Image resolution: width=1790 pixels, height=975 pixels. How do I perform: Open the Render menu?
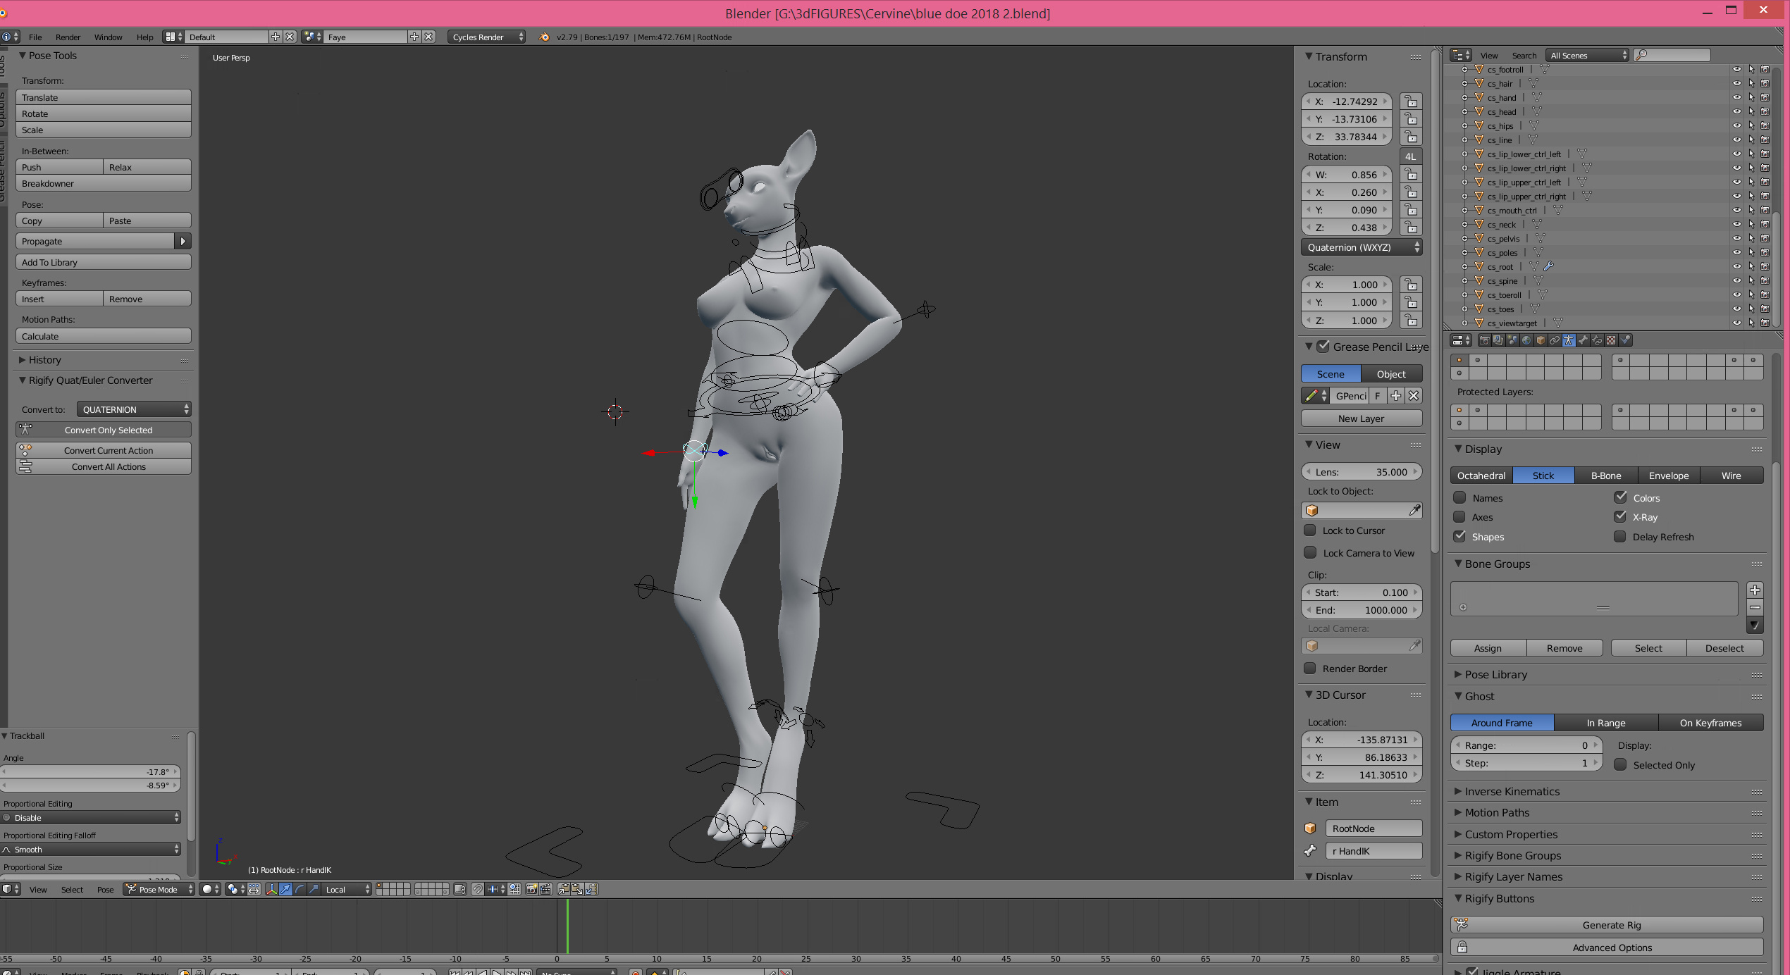pos(68,37)
